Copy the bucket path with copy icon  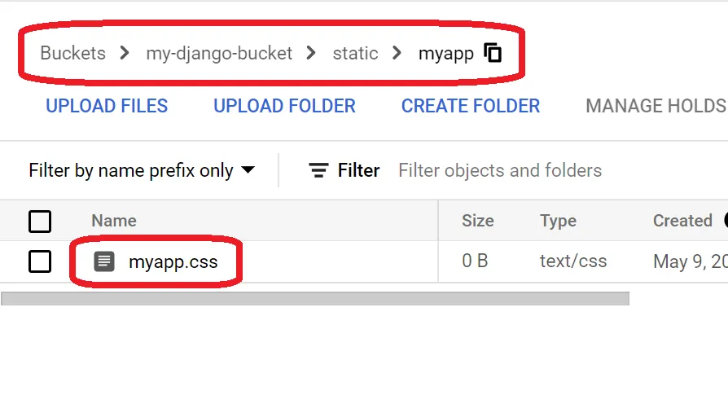(493, 54)
